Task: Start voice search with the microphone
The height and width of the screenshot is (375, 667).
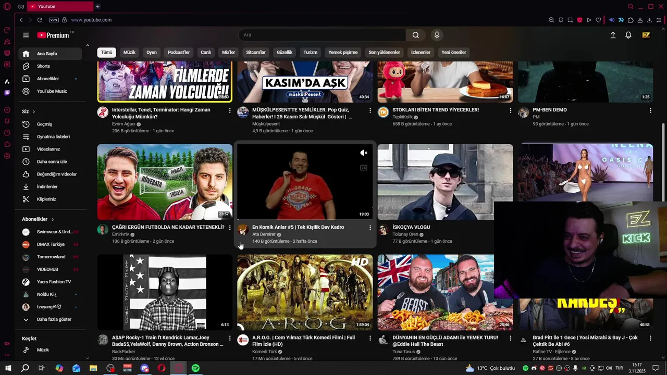Action: pos(437,35)
